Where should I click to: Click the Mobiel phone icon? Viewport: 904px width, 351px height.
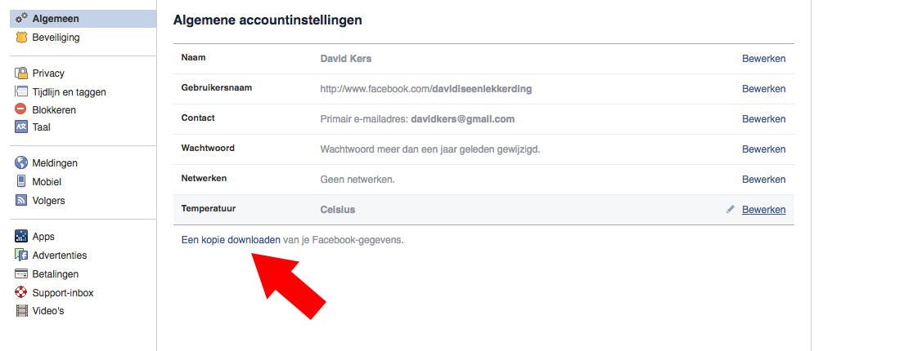click(x=22, y=182)
